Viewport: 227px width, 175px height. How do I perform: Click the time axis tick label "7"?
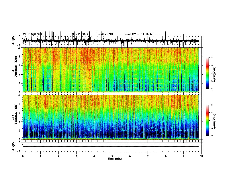point(148,156)
